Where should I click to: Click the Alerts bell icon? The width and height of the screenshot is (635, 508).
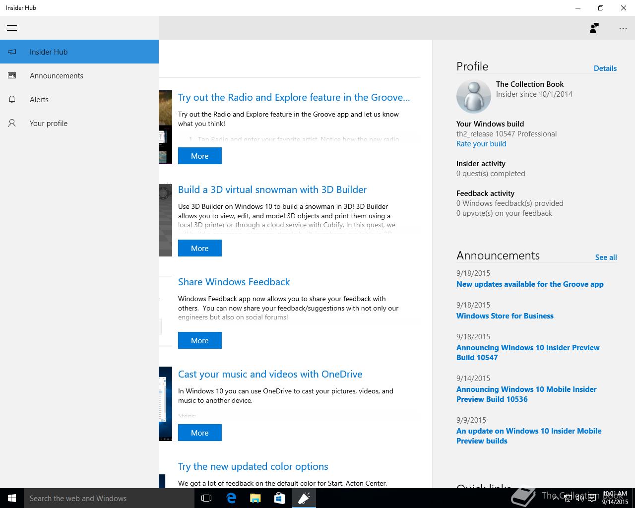click(x=12, y=99)
